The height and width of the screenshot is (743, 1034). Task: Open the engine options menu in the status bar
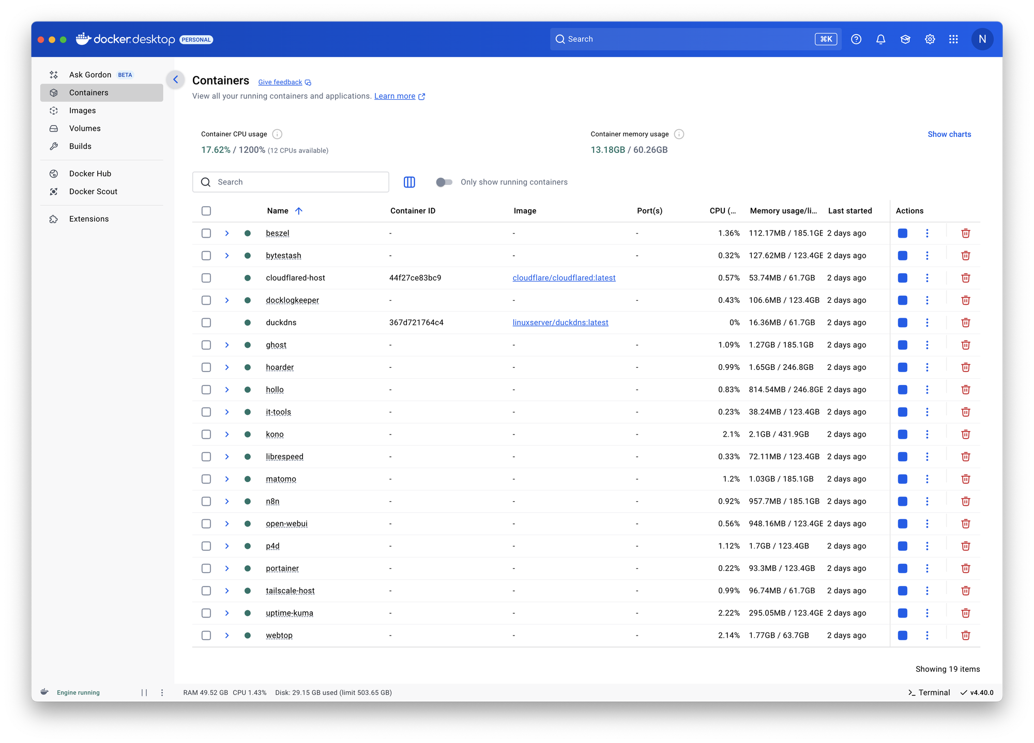[162, 692]
